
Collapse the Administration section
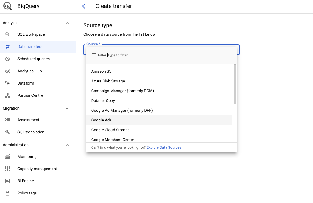point(67,145)
